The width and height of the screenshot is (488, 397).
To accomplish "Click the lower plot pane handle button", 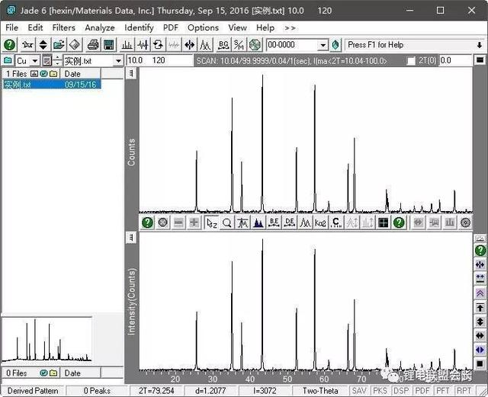I will [131, 238].
